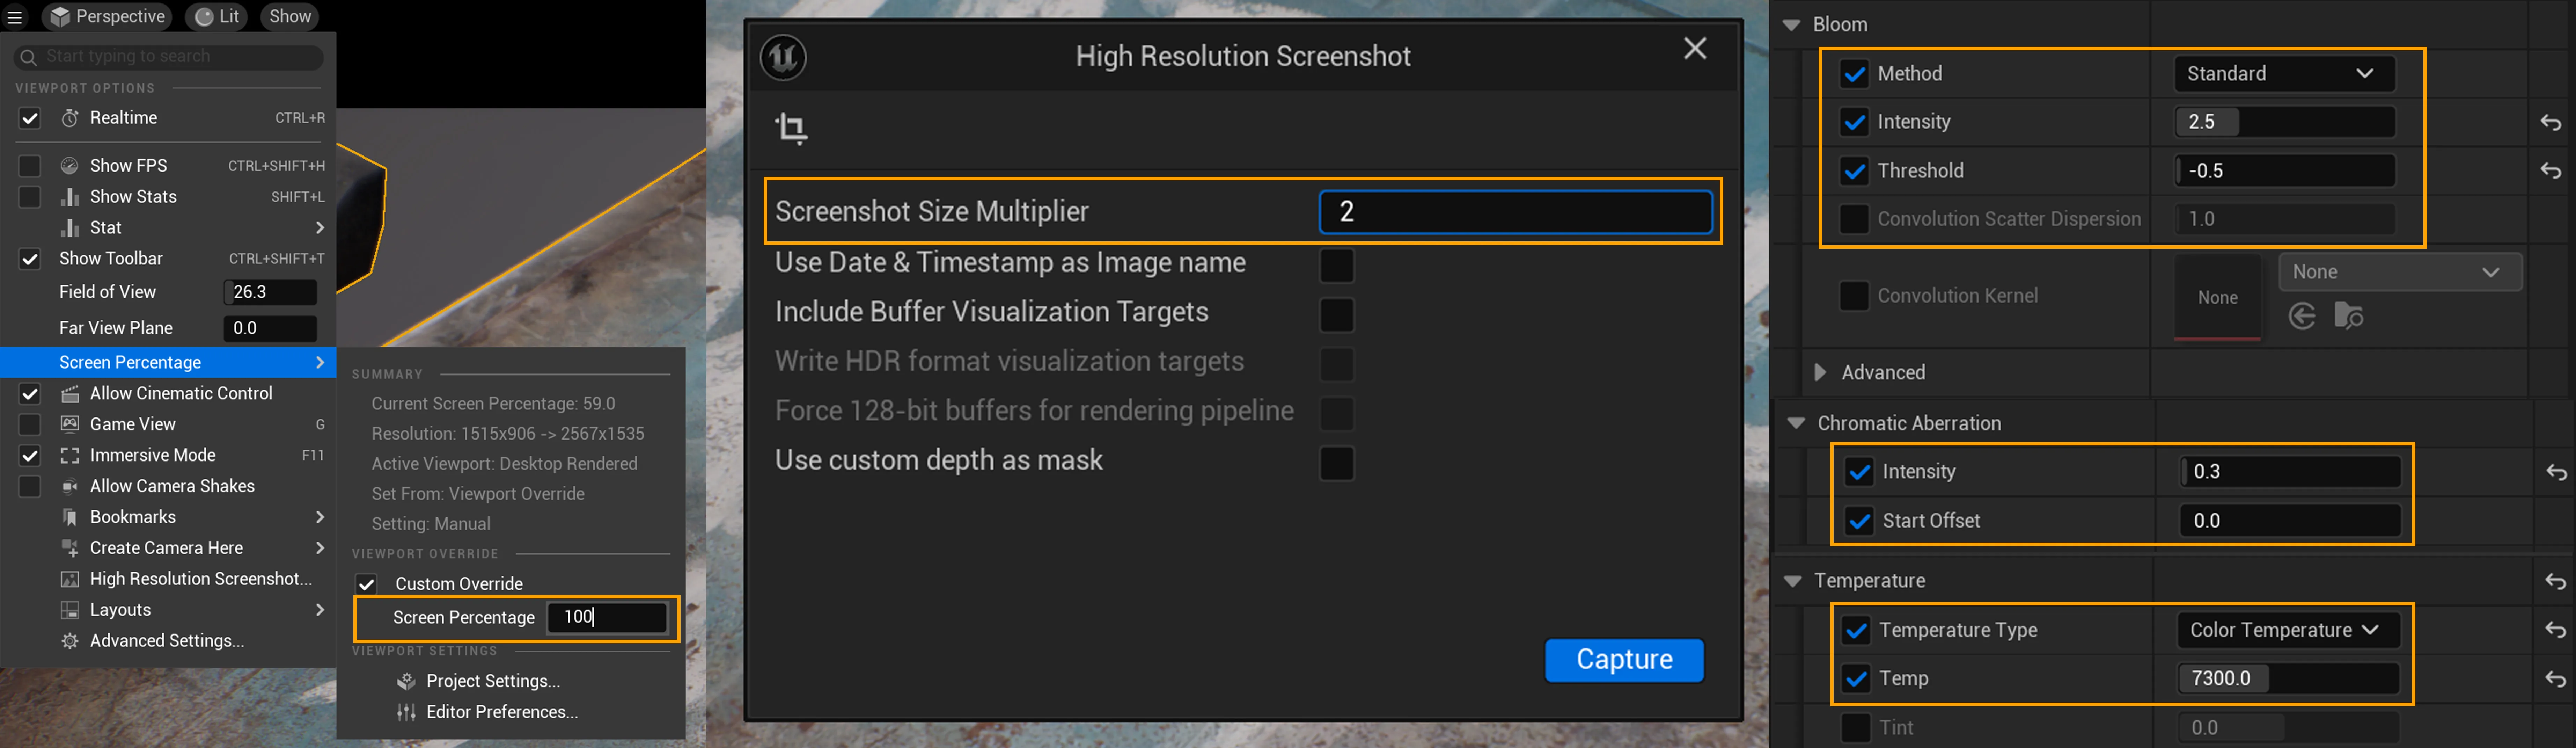Click the crop capture region icon
This screenshot has width=2576, height=748.
(x=791, y=128)
